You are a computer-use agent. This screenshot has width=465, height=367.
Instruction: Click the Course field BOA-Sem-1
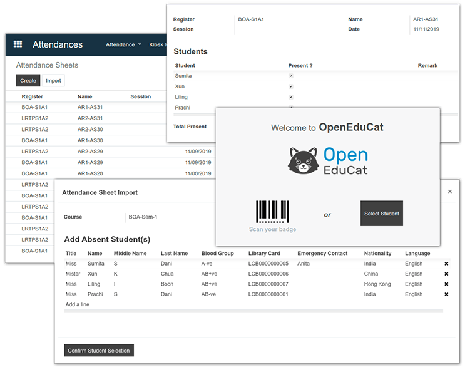143,217
